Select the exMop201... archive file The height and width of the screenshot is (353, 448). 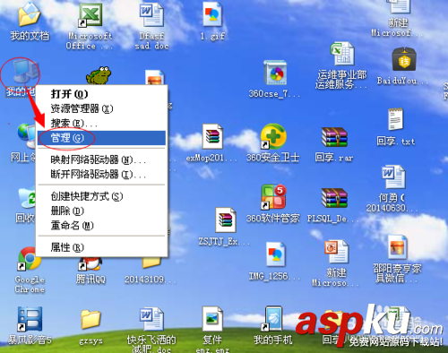(212, 137)
